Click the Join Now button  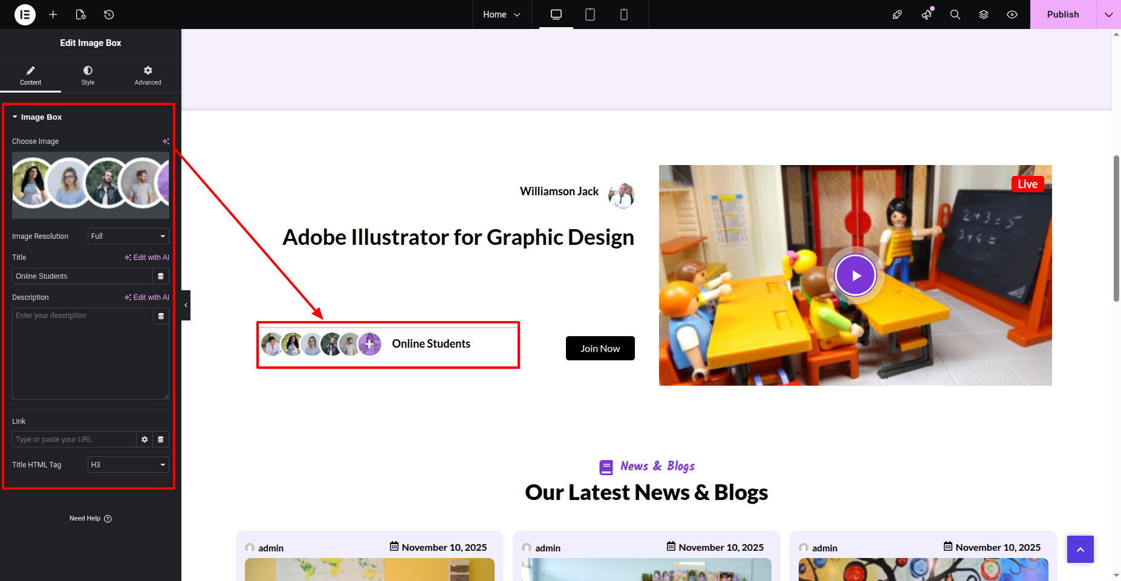tap(600, 348)
